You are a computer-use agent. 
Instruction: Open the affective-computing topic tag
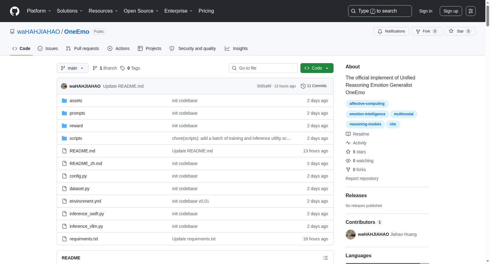pos(367,104)
